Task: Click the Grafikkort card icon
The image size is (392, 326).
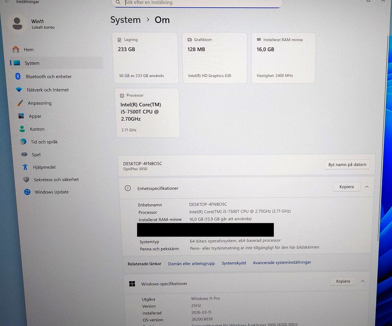Action: pyautogui.click(x=189, y=40)
